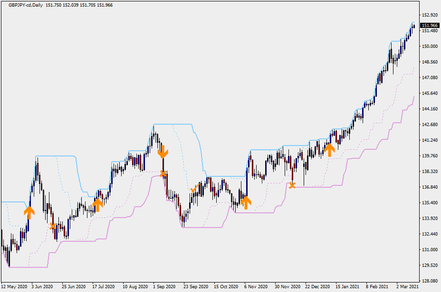Click the orange X mark after 30 Nov 2020
Screen dimensions: 441x292
(292, 185)
